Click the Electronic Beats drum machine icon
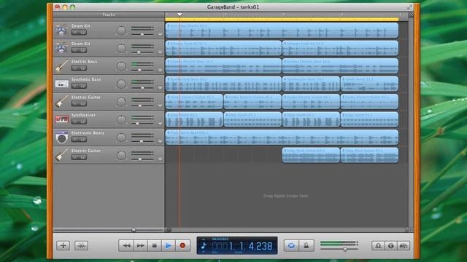 (61, 138)
